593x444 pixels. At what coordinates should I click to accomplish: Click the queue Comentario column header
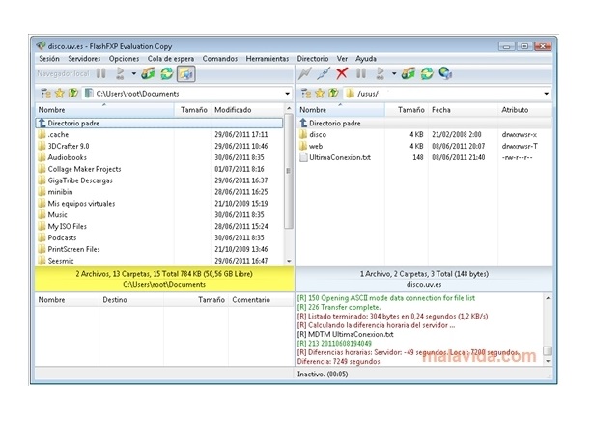coord(261,300)
